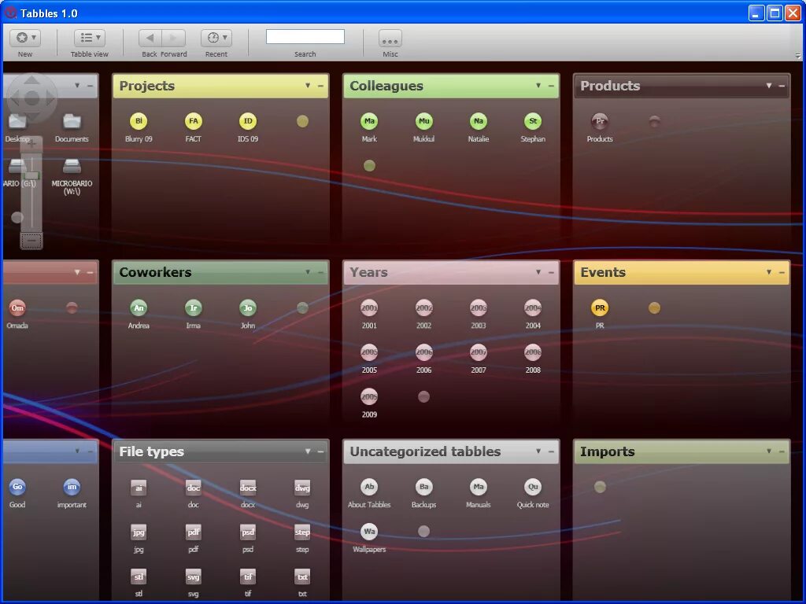
Task: Select the psd file type tabble
Action: coord(248,532)
